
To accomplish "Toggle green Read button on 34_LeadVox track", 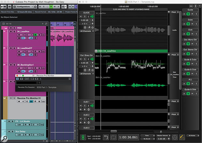I will [35, 35].
